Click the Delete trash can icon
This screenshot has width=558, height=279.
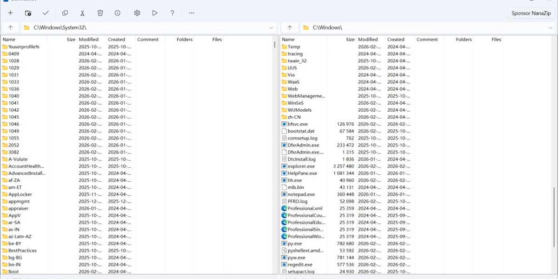click(100, 13)
